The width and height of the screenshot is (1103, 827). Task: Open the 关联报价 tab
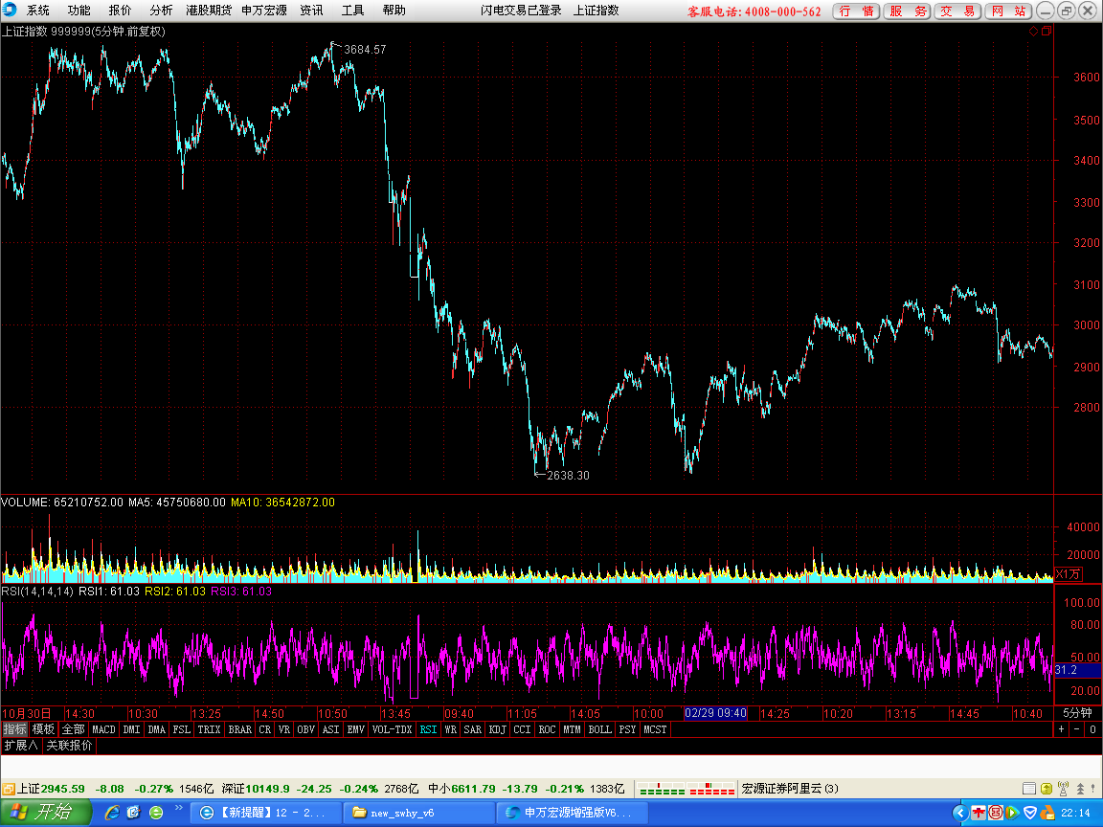69,745
